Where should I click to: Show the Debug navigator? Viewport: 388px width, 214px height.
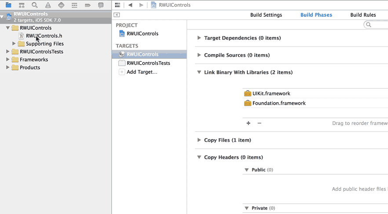point(74,5)
